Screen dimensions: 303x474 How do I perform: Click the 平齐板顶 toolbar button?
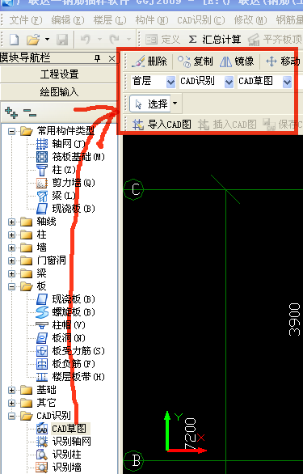click(276, 40)
